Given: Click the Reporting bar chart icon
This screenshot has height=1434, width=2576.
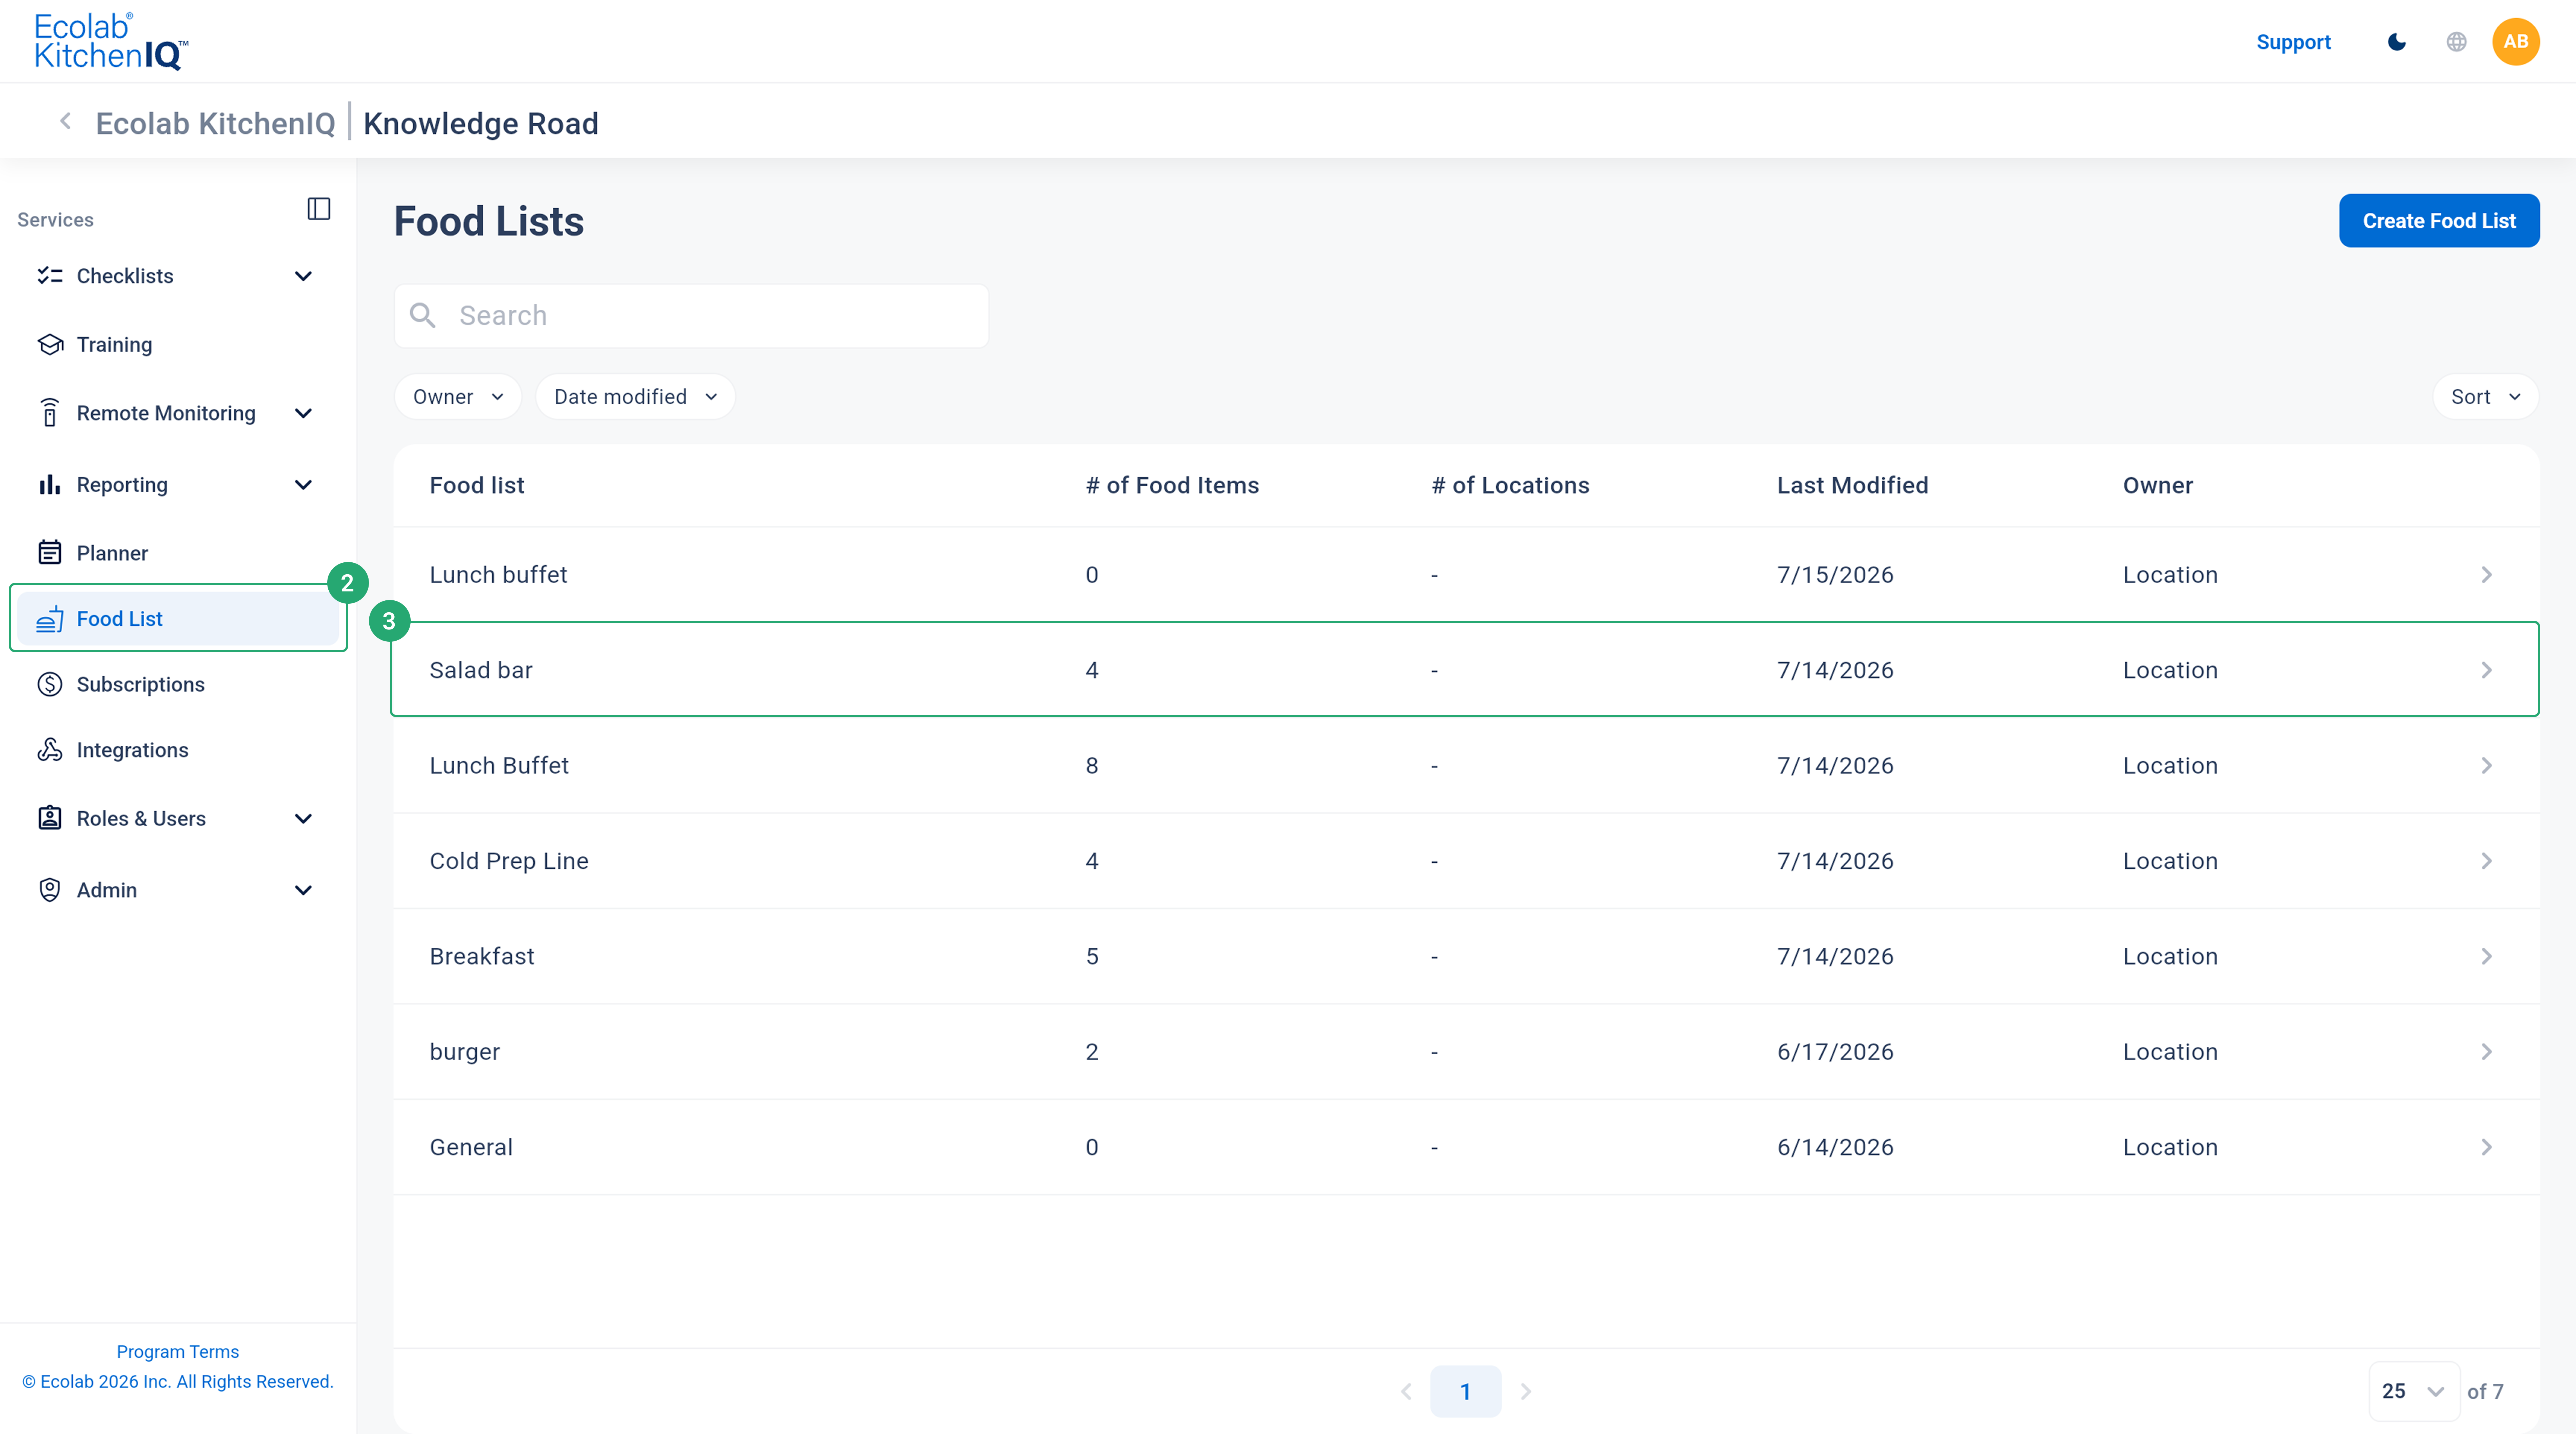Looking at the screenshot, I should [50, 485].
